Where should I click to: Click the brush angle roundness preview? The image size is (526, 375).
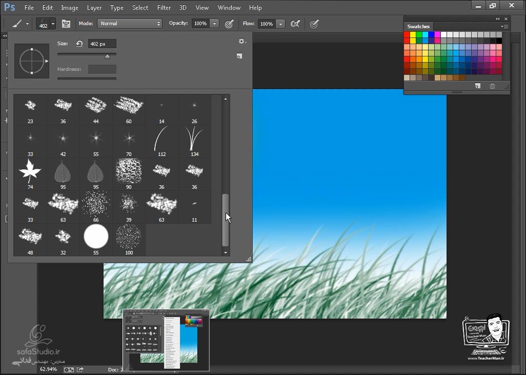[32, 61]
